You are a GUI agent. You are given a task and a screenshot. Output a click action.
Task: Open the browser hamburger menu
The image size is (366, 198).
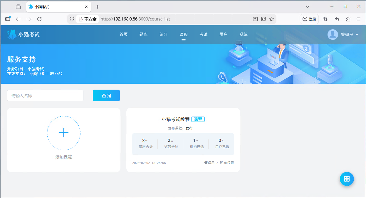pyautogui.click(x=359, y=19)
